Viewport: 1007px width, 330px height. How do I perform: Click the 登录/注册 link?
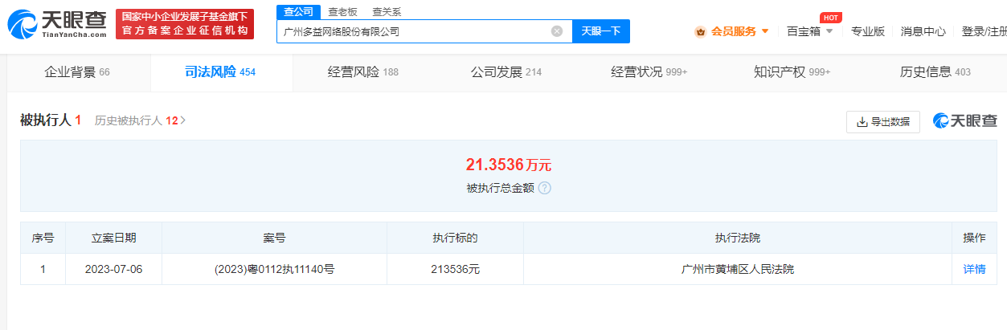(984, 31)
